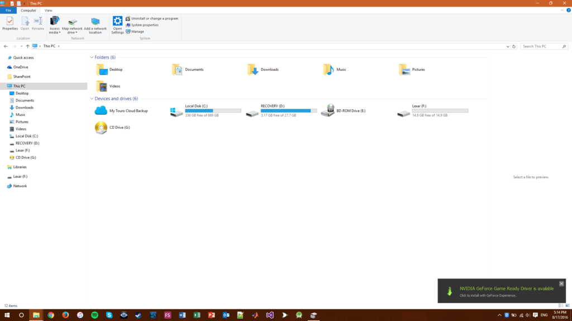The width and height of the screenshot is (572, 321).
Task: Collapse the Folders (6) section
Action: [91, 57]
